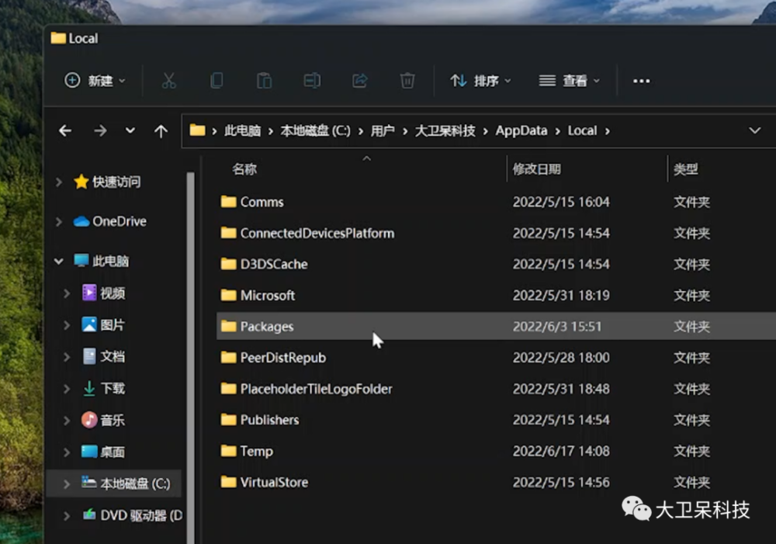This screenshot has width=776, height=544.
Task: Open 视频 library in sidebar
Action: coord(103,293)
